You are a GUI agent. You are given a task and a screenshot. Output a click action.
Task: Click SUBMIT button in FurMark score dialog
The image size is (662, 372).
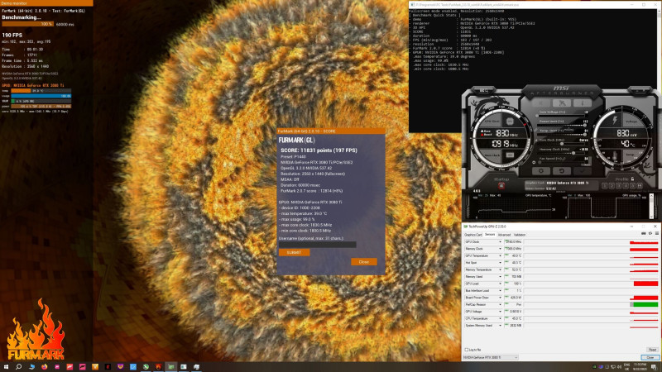[x=294, y=252]
